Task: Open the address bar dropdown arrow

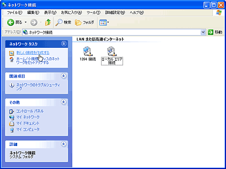Action: click(203, 32)
